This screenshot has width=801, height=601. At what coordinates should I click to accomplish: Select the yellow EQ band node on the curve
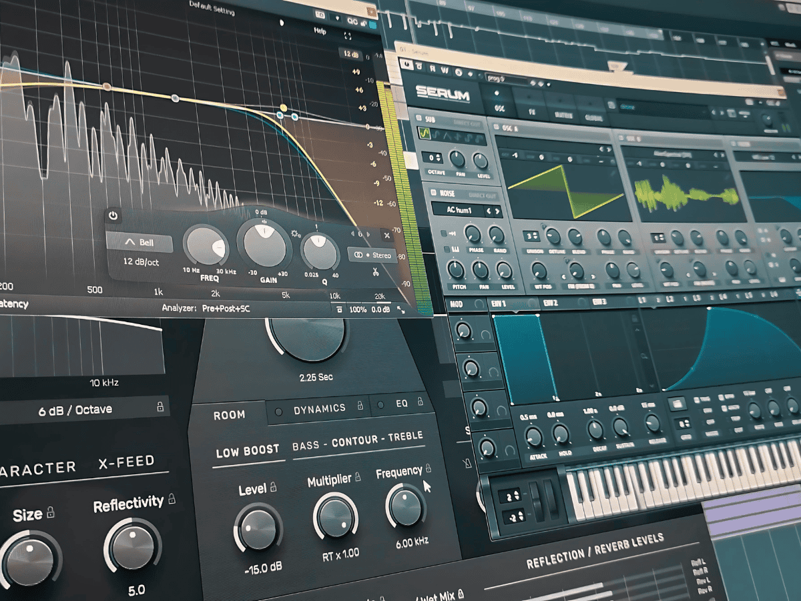[284, 107]
